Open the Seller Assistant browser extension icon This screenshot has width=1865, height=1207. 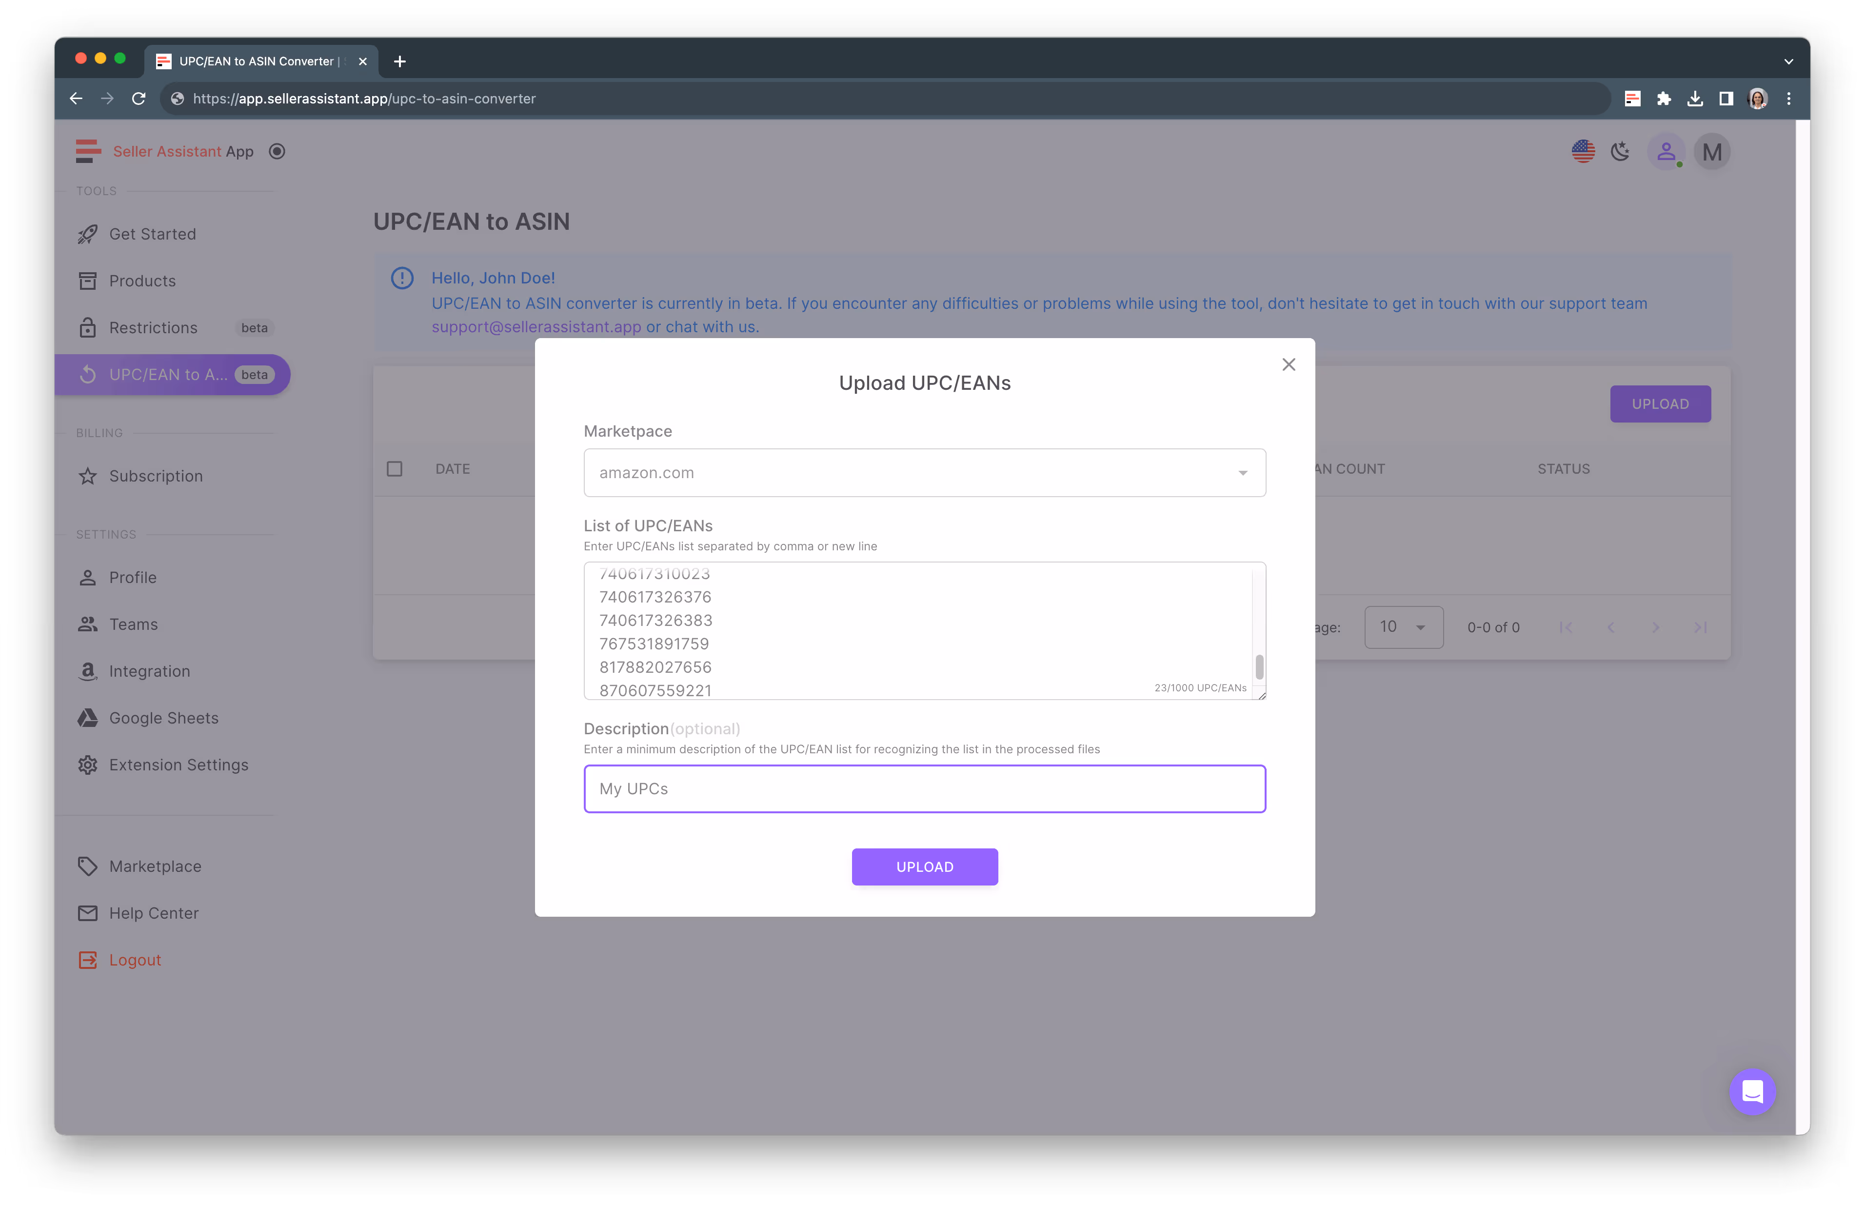click(1631, 99)
